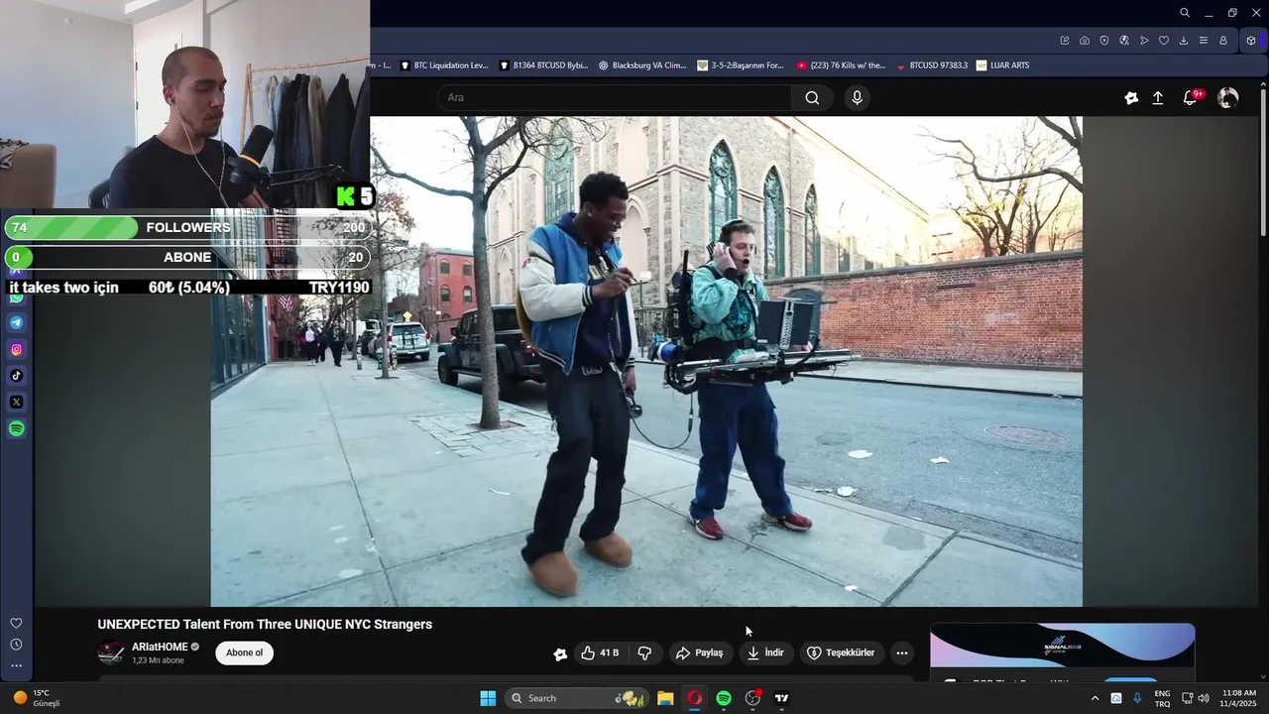Click the 'Paylaş' share button

(699, 653)
